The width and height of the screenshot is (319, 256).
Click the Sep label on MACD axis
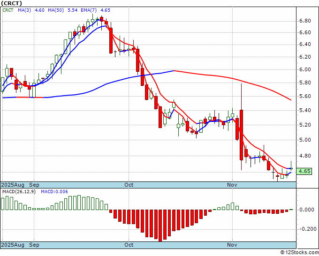[x=34, y=245]
